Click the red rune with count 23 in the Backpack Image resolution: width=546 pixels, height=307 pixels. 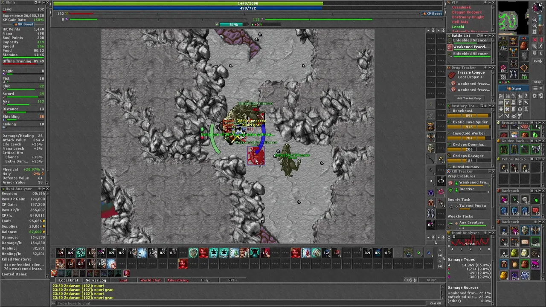coord(535,210)
